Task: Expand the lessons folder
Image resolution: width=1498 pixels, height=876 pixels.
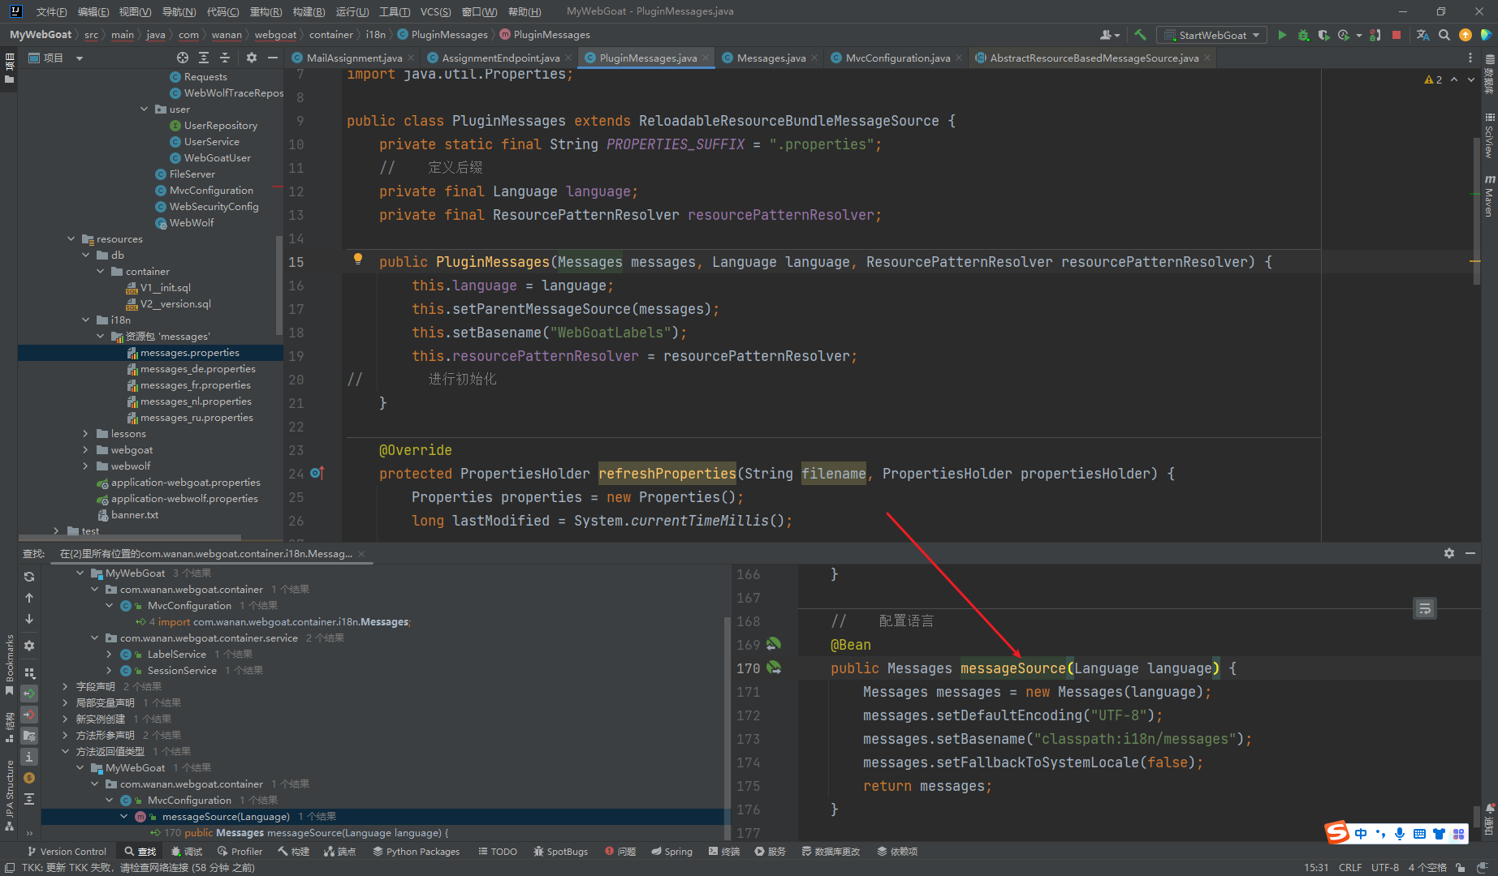Action: coord(86,433)
